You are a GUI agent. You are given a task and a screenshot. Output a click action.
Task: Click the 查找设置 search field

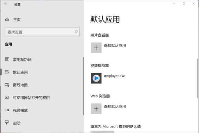coord(42,32)
